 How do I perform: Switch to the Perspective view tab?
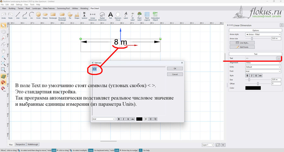[x=20, y=144]
